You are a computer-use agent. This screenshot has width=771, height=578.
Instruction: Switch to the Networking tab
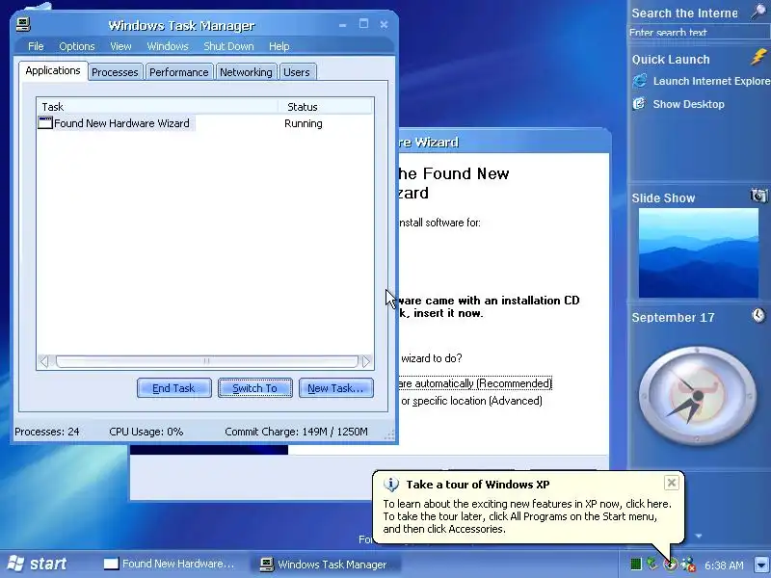point(246,72)
